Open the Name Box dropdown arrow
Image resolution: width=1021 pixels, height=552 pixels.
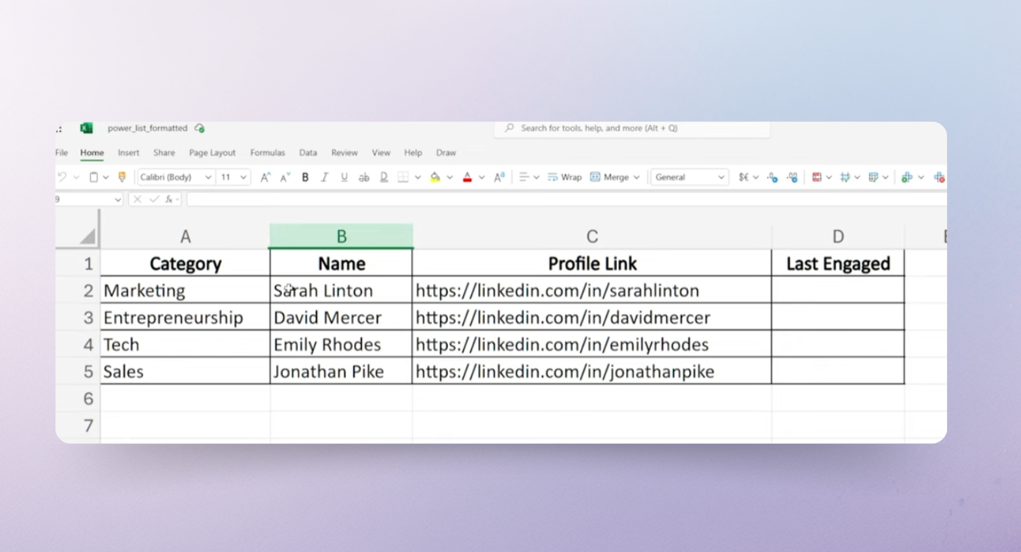click(117, 199)
